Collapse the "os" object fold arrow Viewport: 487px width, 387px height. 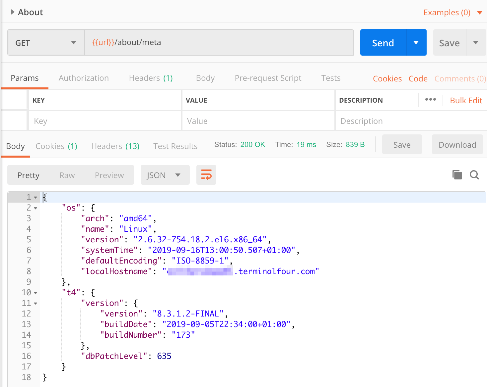(35, 208)
